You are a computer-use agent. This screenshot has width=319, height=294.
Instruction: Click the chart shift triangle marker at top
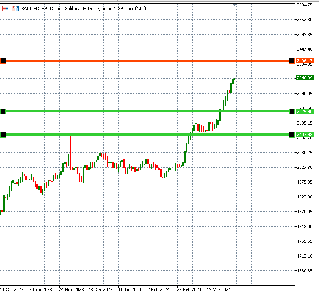(235, 4)
